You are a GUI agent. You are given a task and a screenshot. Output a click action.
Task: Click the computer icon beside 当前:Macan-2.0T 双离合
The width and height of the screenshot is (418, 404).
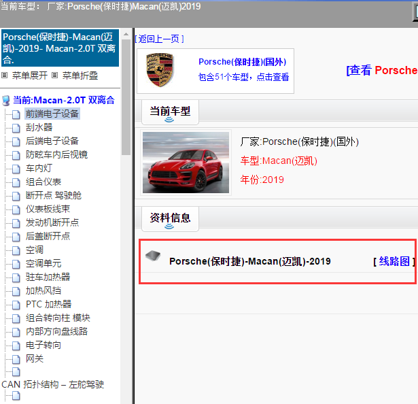(x=6, y=101)
